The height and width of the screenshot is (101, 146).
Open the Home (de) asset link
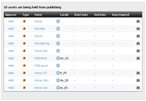pyautogui.click(x=42, y=80)
